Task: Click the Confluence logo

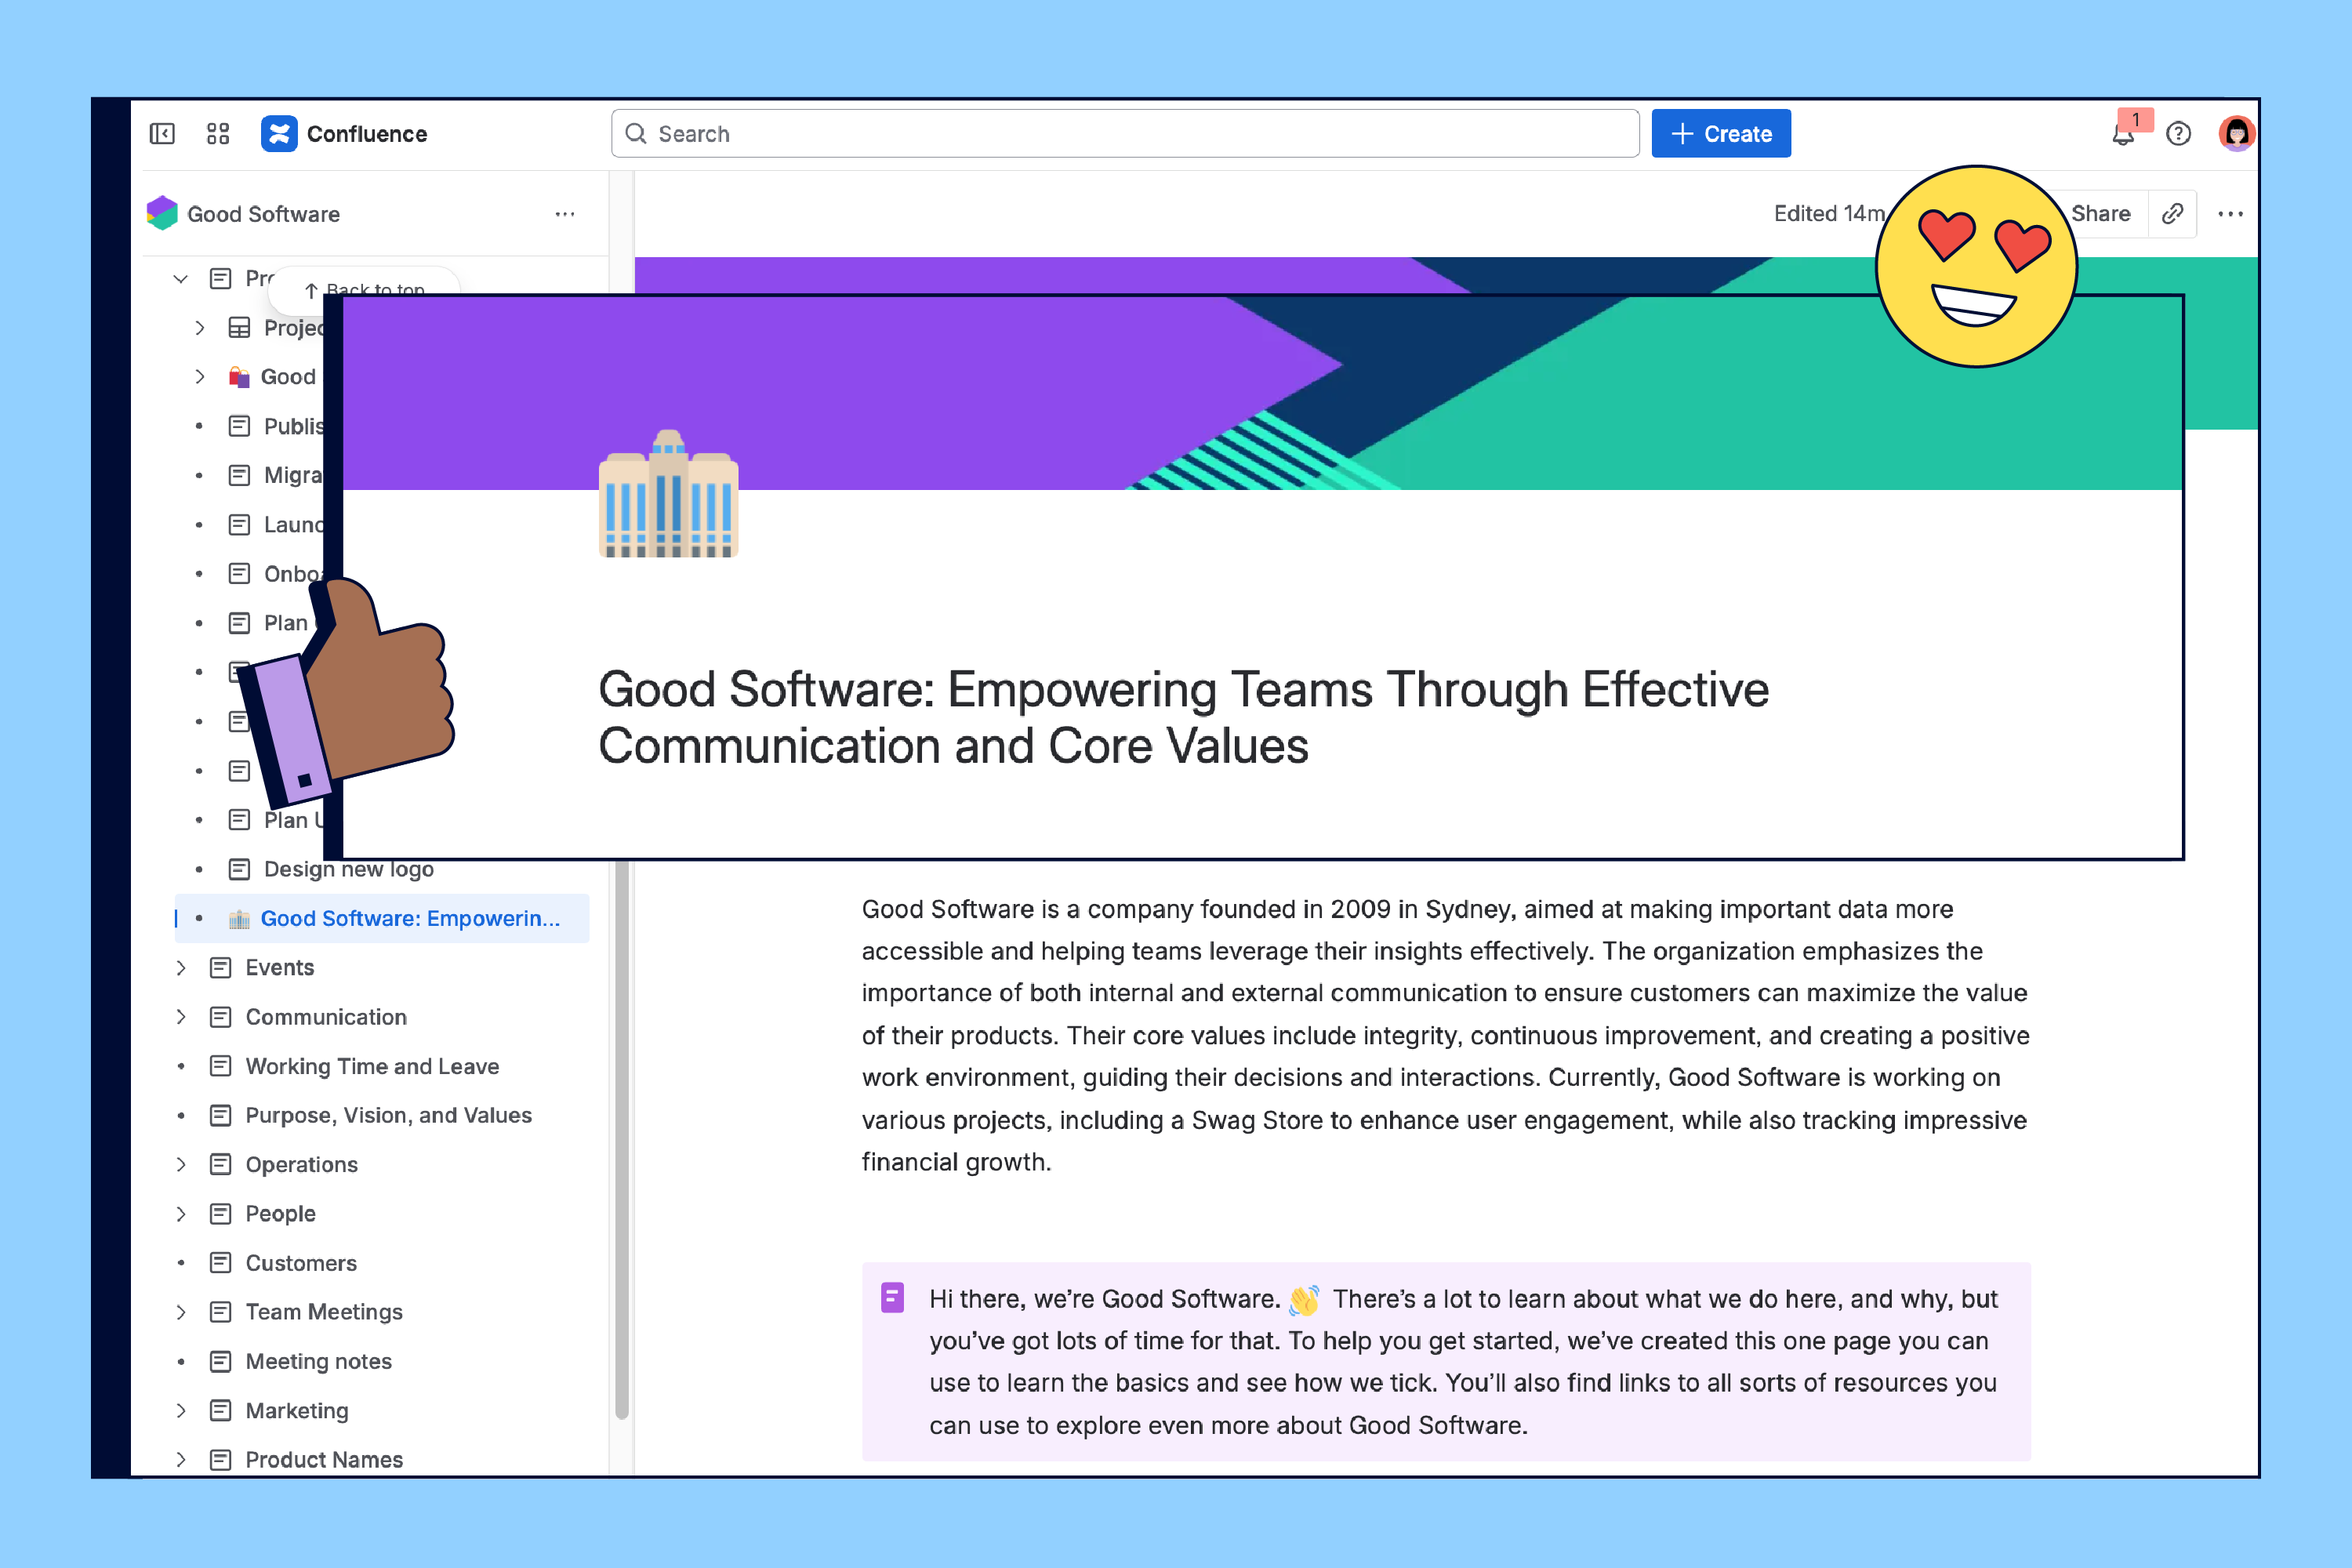Action: (x=279, y=134)
